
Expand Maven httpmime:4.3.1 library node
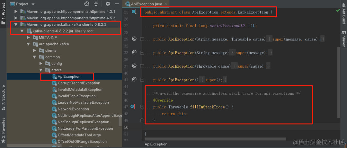[15, 11]
